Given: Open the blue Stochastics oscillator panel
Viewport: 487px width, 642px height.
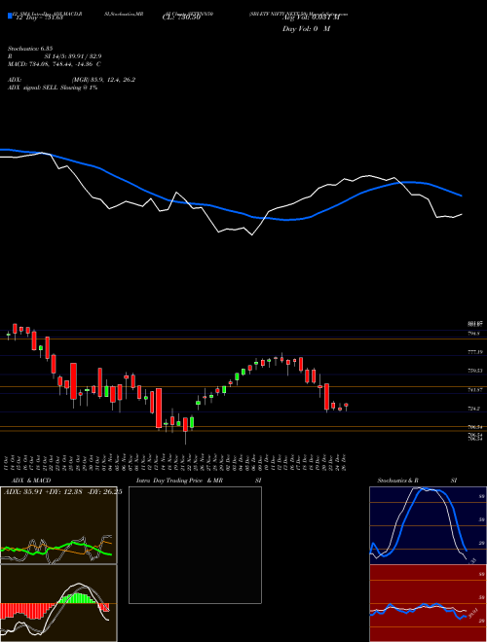Looking at the screenshot, I should click(428, 525).
